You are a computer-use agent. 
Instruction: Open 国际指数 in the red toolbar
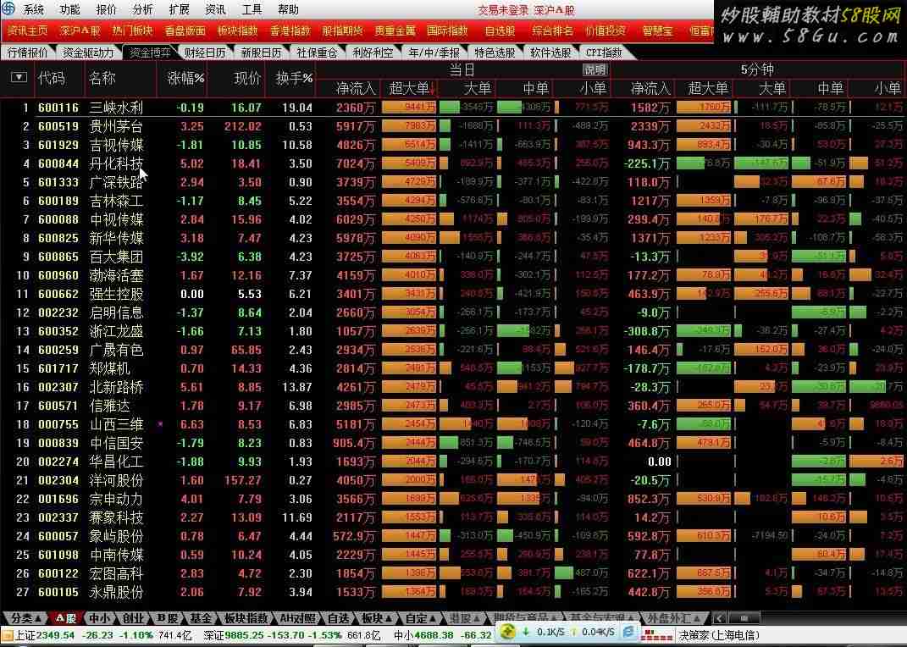[x=447, y=30]
